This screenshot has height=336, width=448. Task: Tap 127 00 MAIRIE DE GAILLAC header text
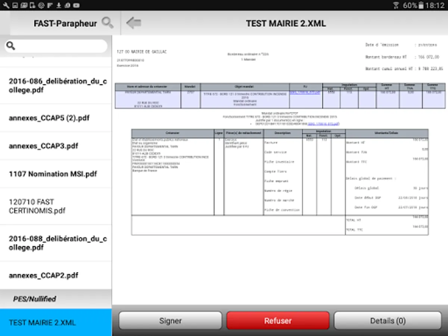[141, 52]
